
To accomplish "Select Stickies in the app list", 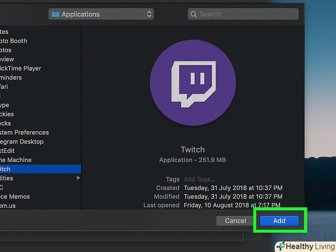I will coord(41,114).
